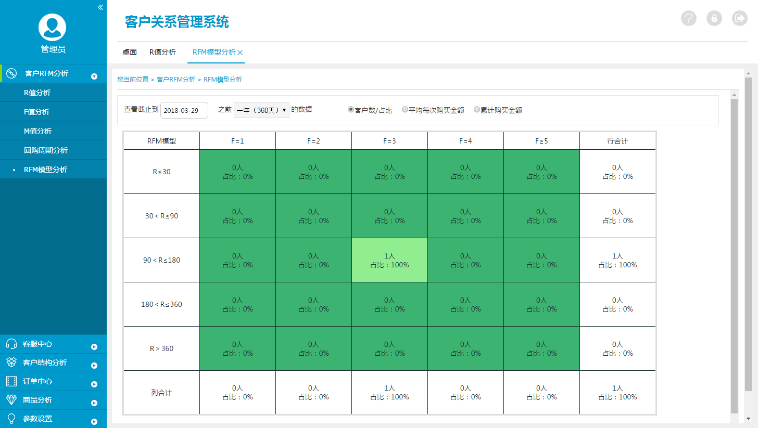The width and height of the screenshot is (758, 428).
Task: Click the logout exit icon
Action: (739, 19)
